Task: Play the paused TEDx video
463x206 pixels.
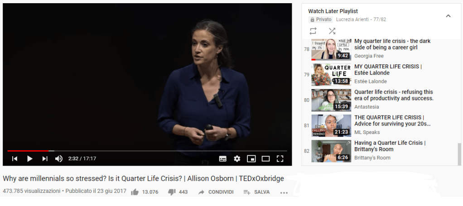Action: (x=30, y=159)
